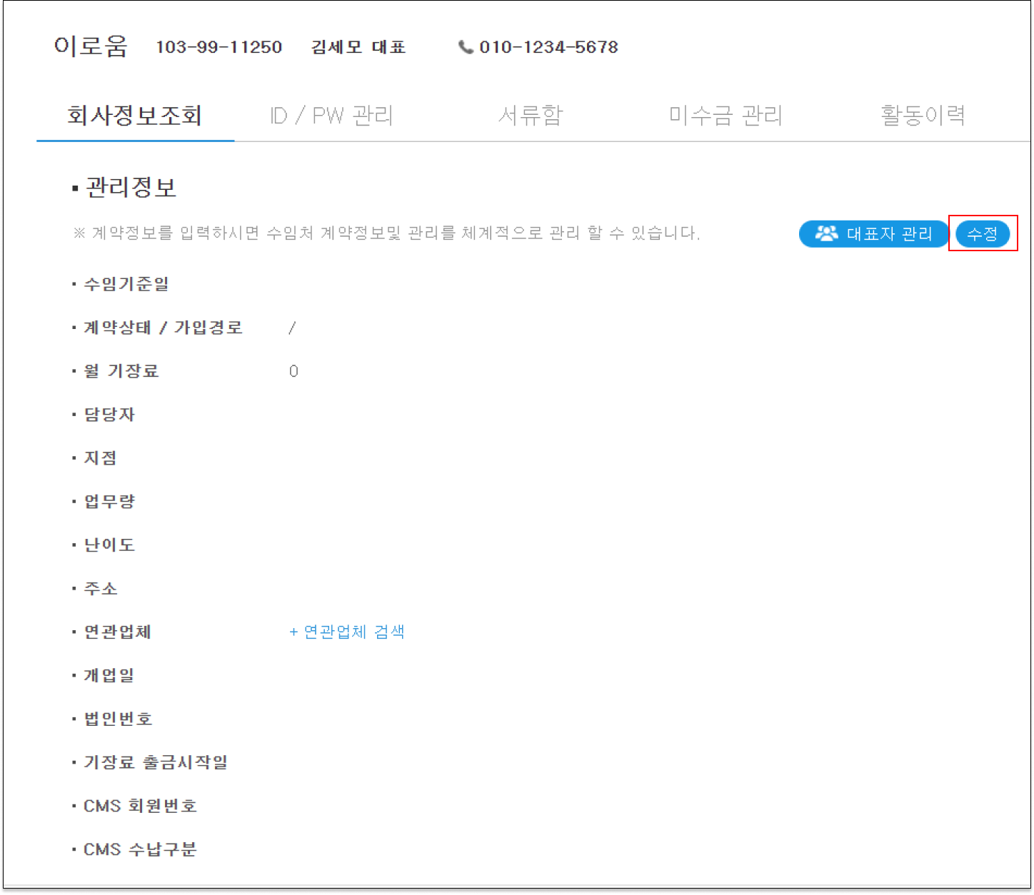
Task: Click the company name 이로움
Action: tap(91, 46)
